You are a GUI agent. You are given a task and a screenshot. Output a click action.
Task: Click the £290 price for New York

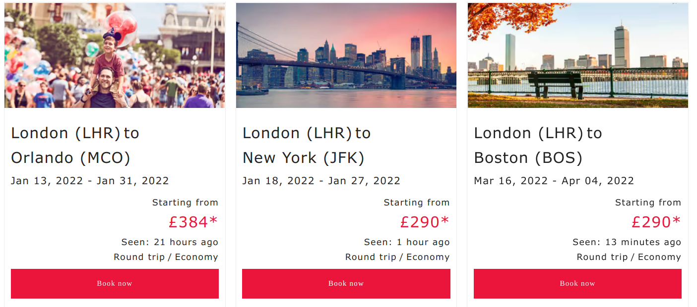[x=425, y=222]
